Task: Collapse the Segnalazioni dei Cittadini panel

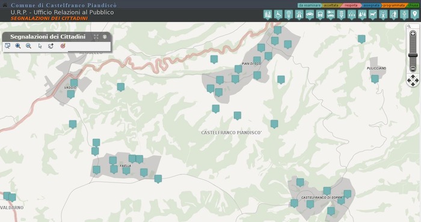Action: [105, 37]
